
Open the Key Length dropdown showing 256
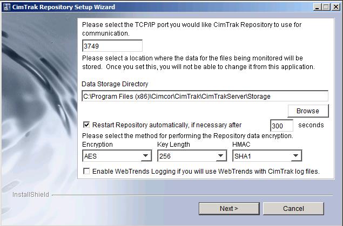(220, 156)
